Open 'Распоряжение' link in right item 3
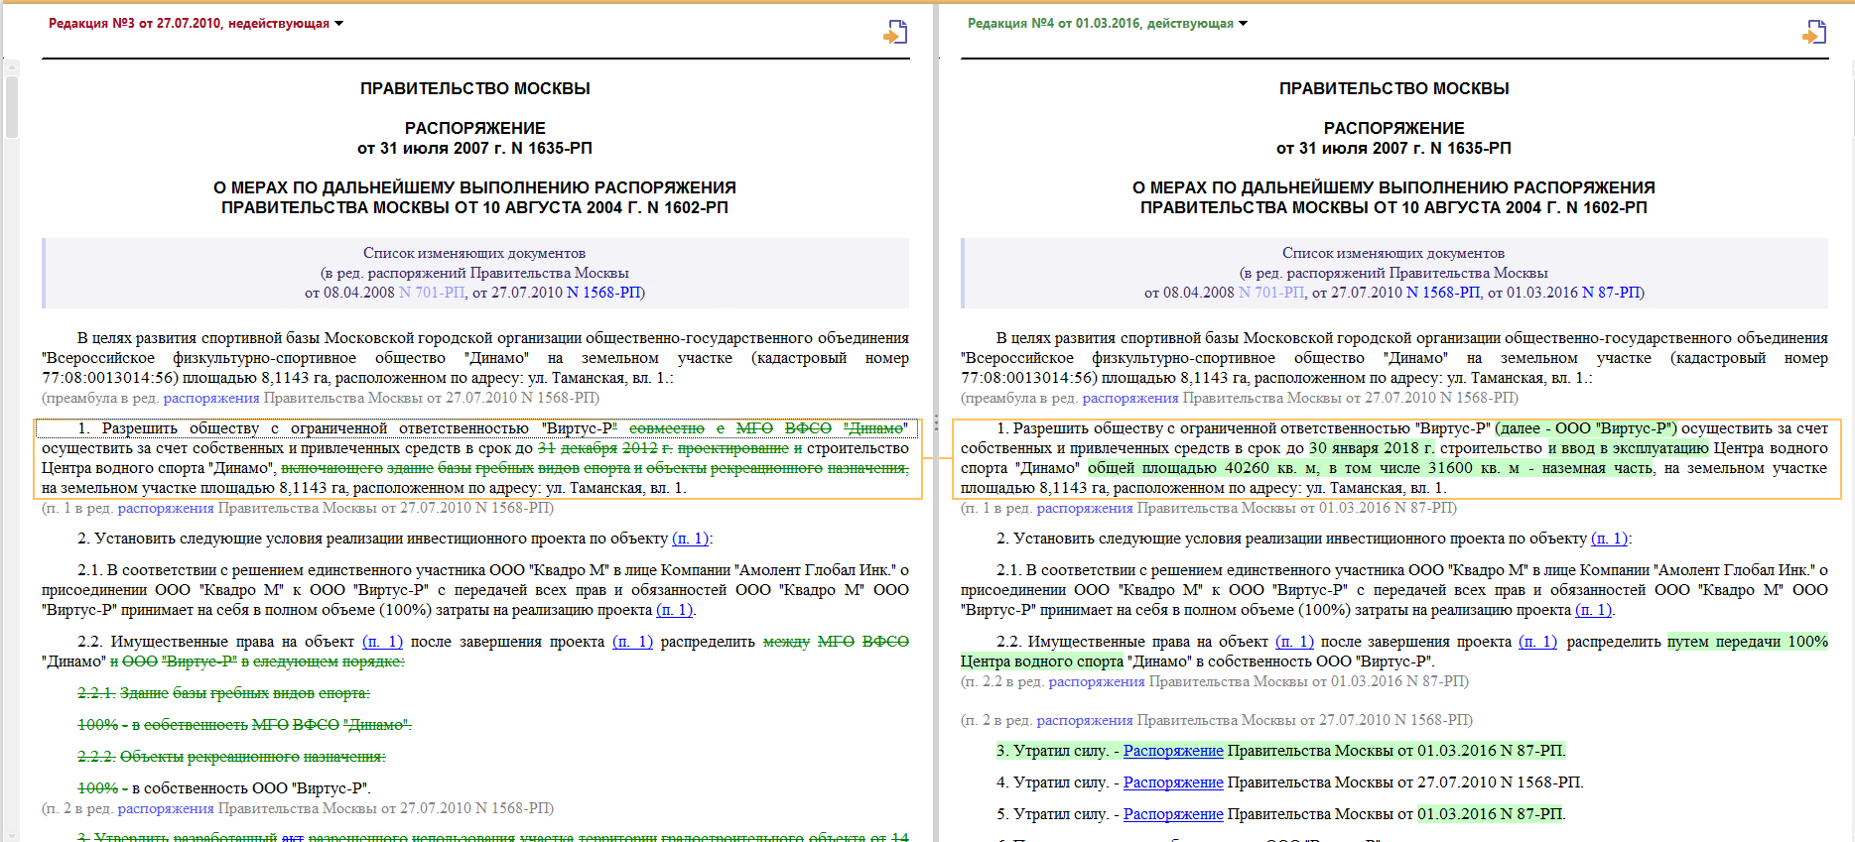The image size is (1855, 842). click(1173, 751)
